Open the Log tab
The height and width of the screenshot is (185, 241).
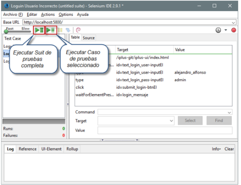point(10,149)
